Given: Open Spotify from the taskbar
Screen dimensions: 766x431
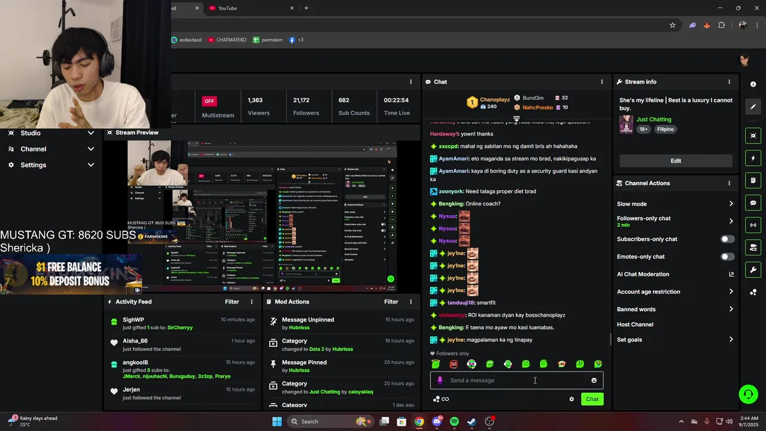Looking at the screenshot, I should point(454,421).
